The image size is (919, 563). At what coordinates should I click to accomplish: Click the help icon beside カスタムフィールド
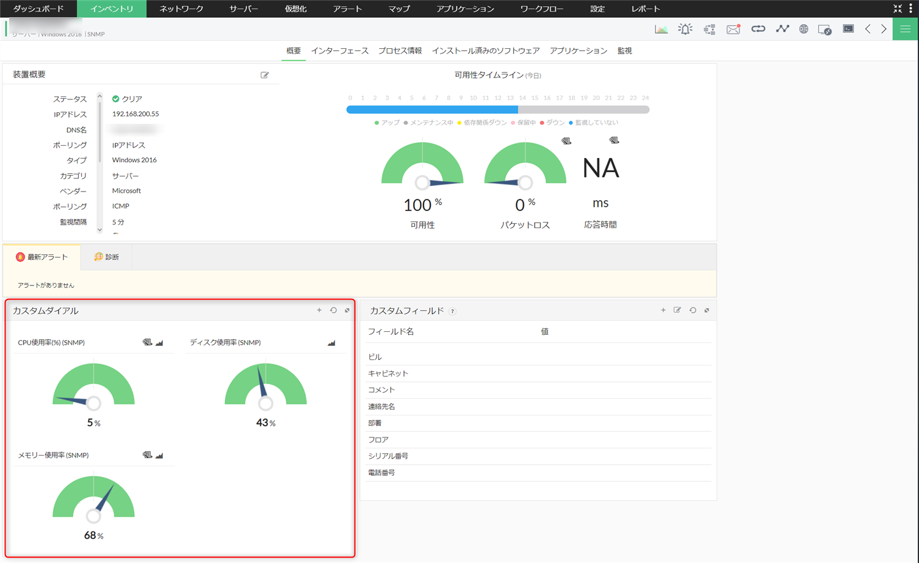coord(452,312)
